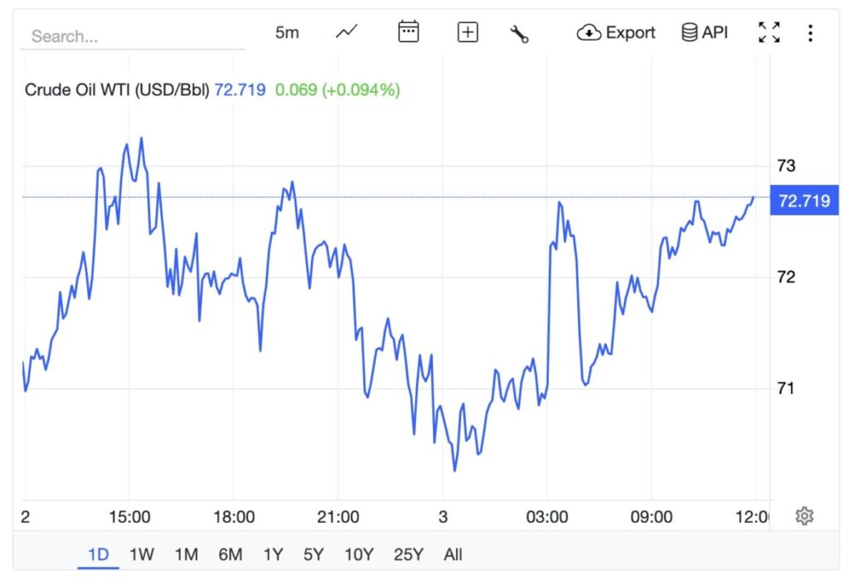Open the line chart type selector

click(347, 32)
